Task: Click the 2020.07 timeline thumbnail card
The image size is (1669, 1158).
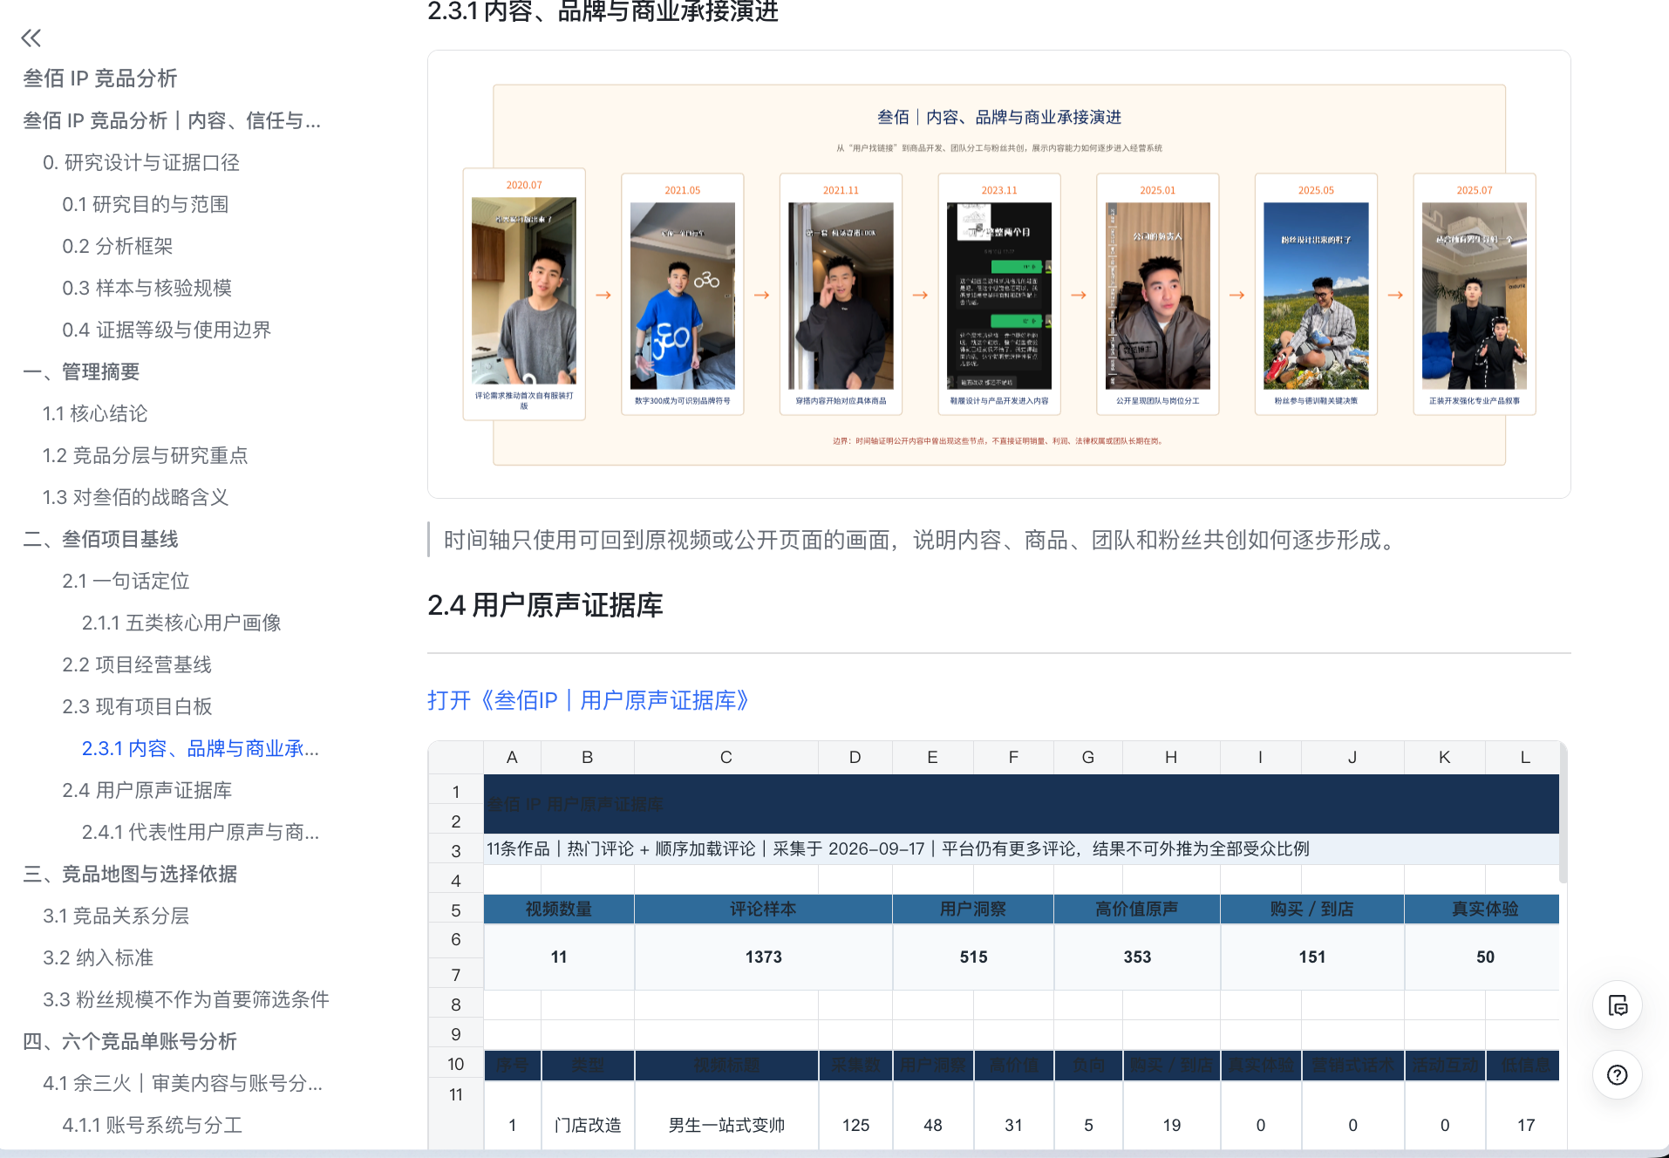Action: [524, 294]
